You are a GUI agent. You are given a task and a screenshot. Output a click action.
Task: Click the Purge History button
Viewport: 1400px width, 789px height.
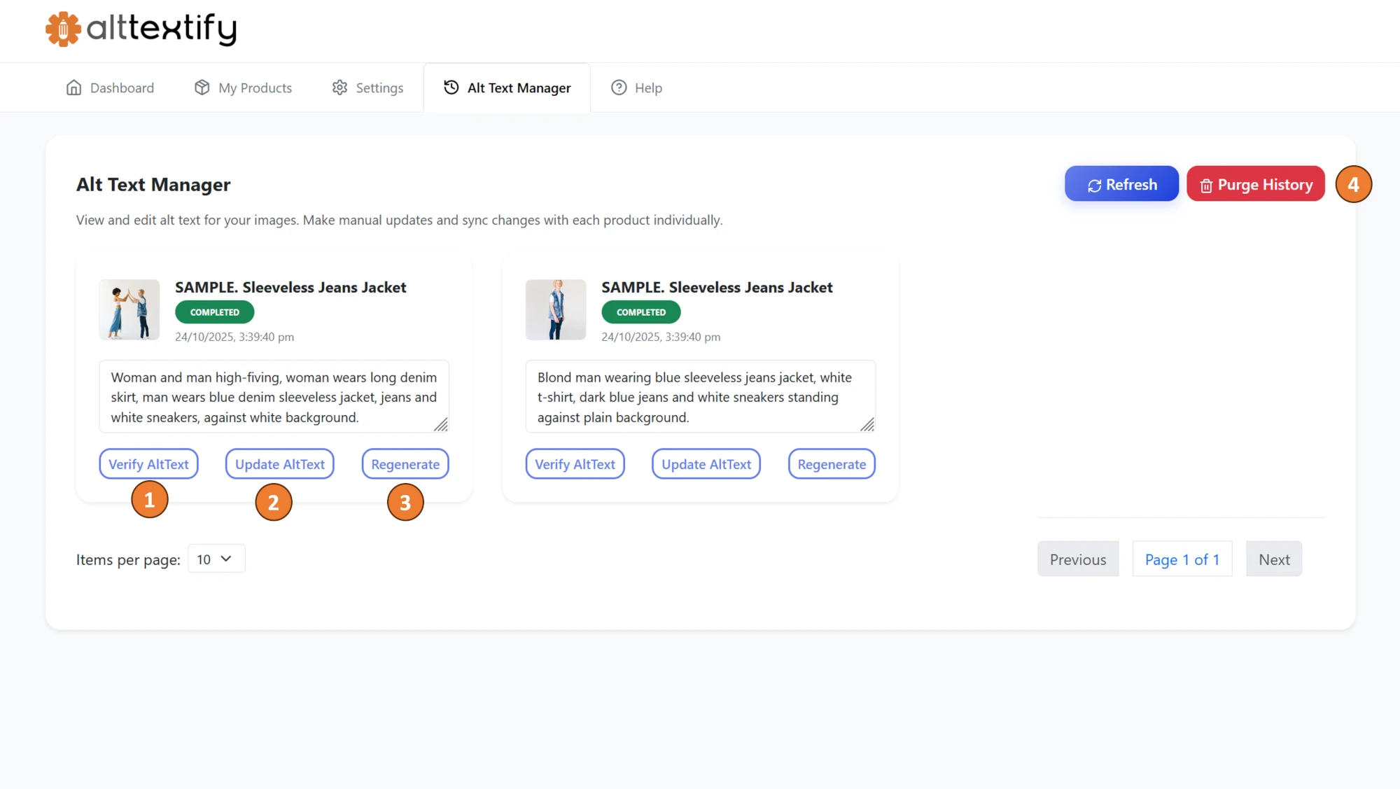coord(1255,184)
